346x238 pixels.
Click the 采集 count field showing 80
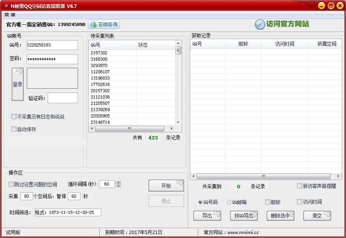pos(27,196)
